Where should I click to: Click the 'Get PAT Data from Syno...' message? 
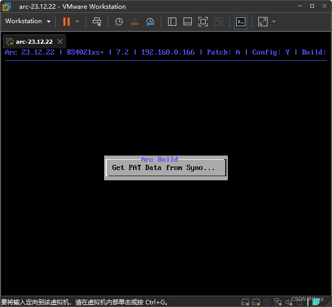point(163,168)
